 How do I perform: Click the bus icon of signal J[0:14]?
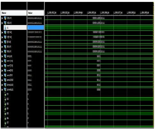coord(5,47)
